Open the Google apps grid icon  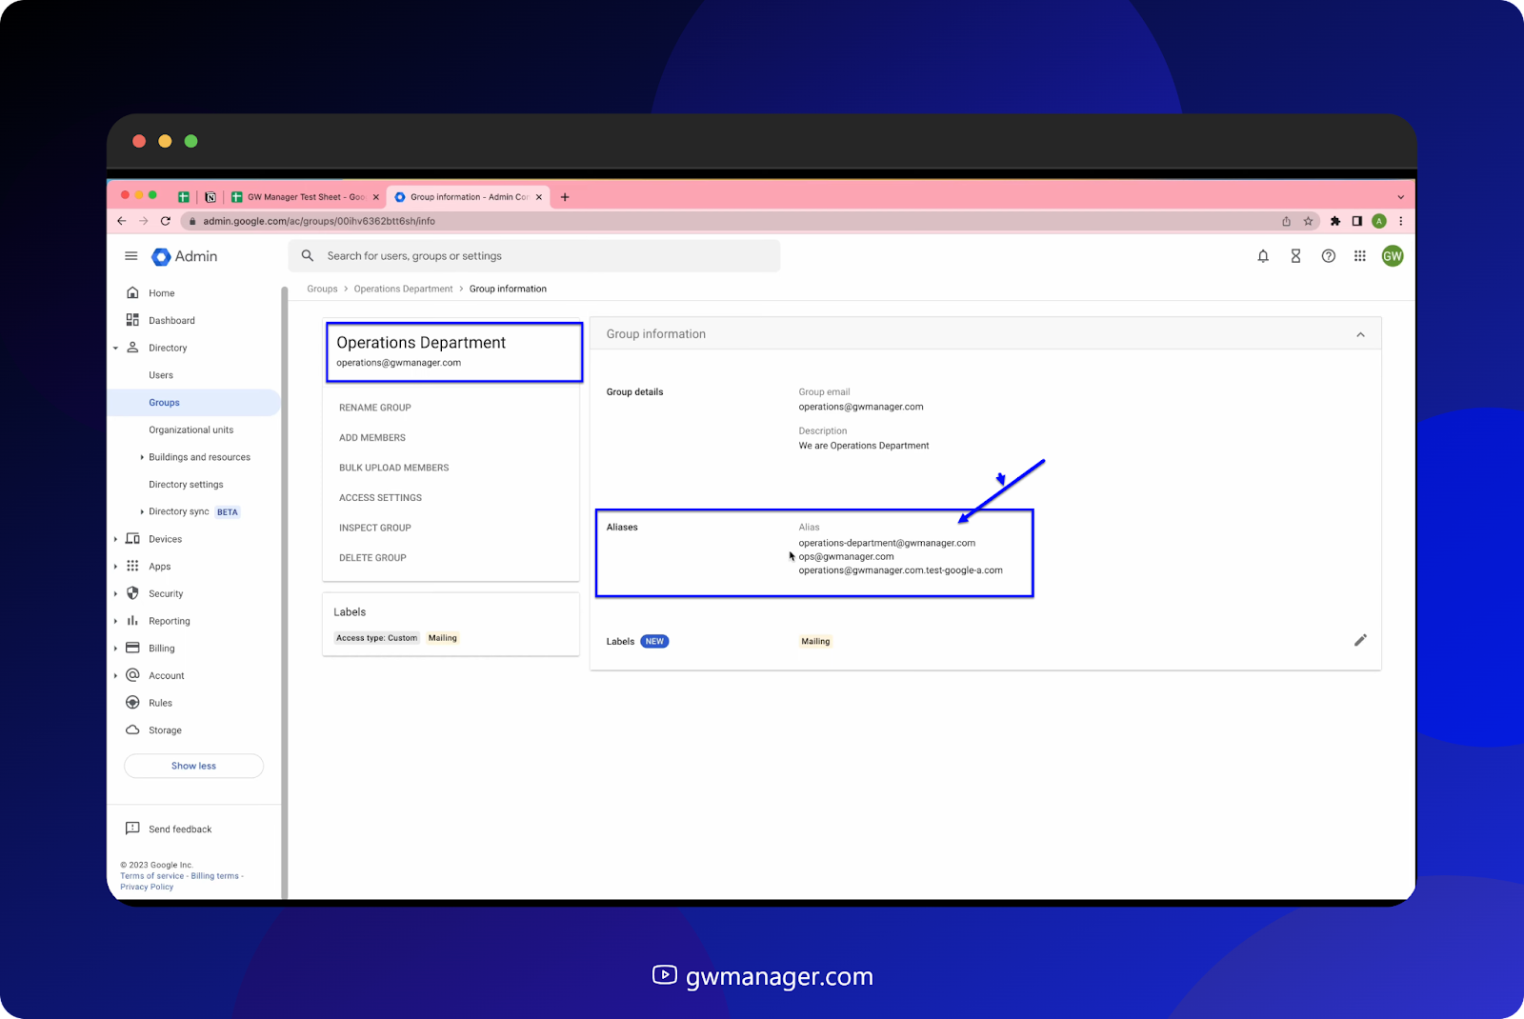pos(1360,256)
